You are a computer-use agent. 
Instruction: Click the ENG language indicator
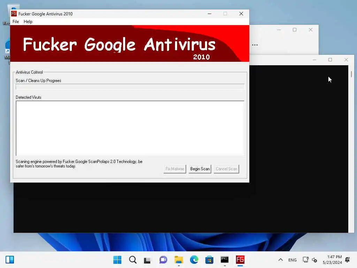pyautogui.click(x=293, y=260)
